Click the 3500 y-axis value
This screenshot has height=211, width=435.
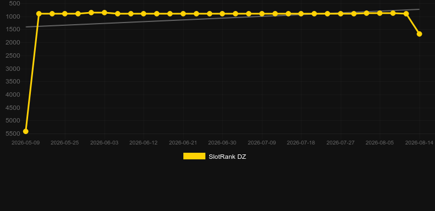click(13, 81)
